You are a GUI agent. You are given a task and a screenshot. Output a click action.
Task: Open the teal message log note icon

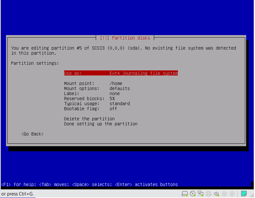[x=244, y=194]
